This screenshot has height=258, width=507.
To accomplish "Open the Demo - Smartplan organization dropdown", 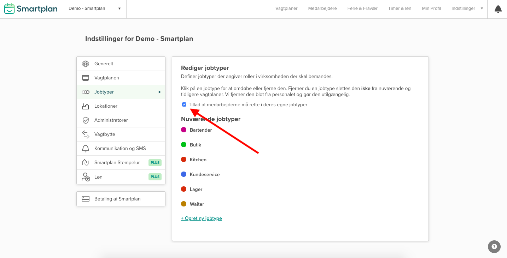I will tap(94, 8).
